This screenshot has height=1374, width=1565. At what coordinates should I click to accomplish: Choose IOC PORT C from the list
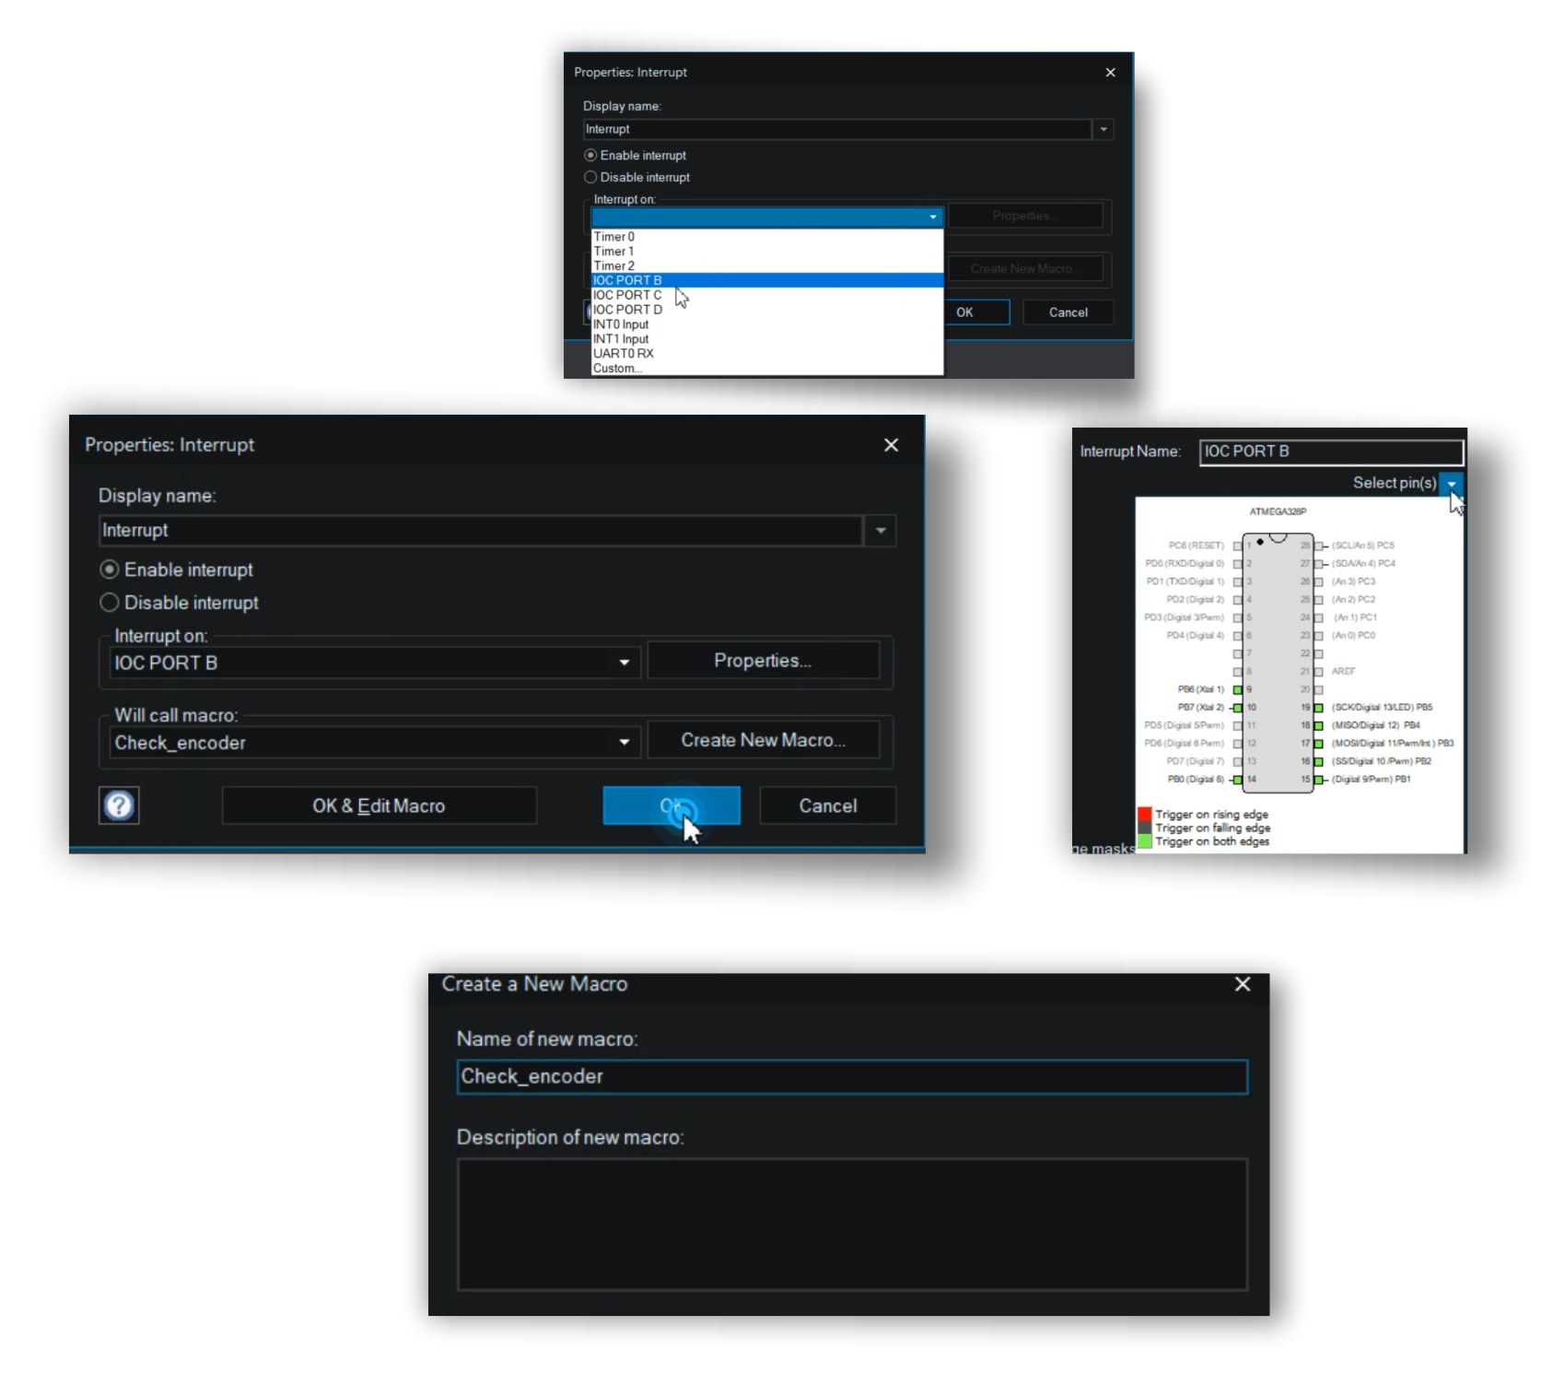point(766,295)
